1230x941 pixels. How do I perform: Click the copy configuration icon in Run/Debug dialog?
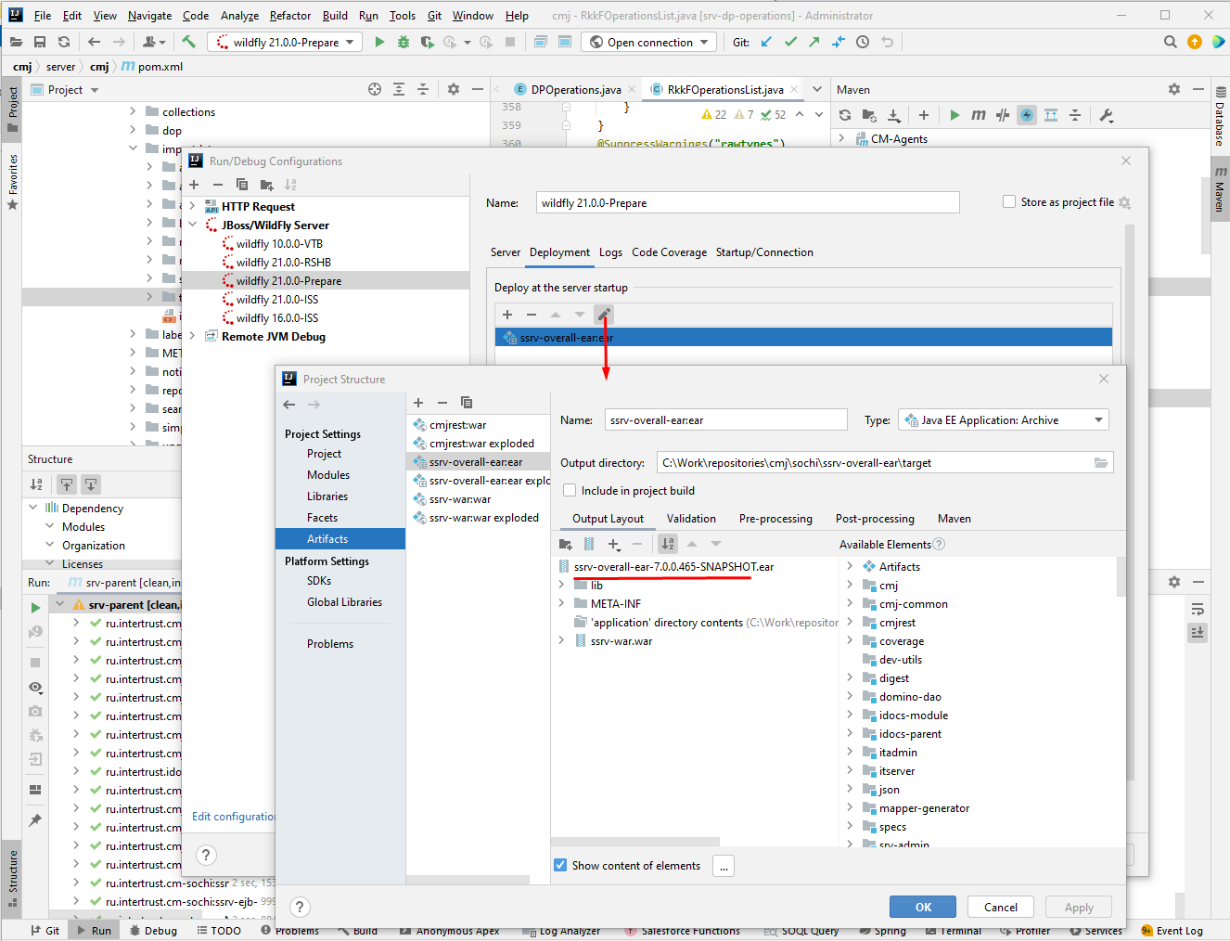click(x=242, y=185)
